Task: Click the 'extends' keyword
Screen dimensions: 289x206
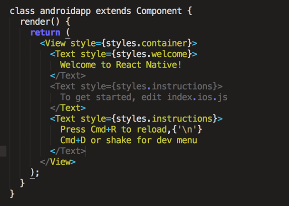Action: pyautogui.click(x=113, y=11)
